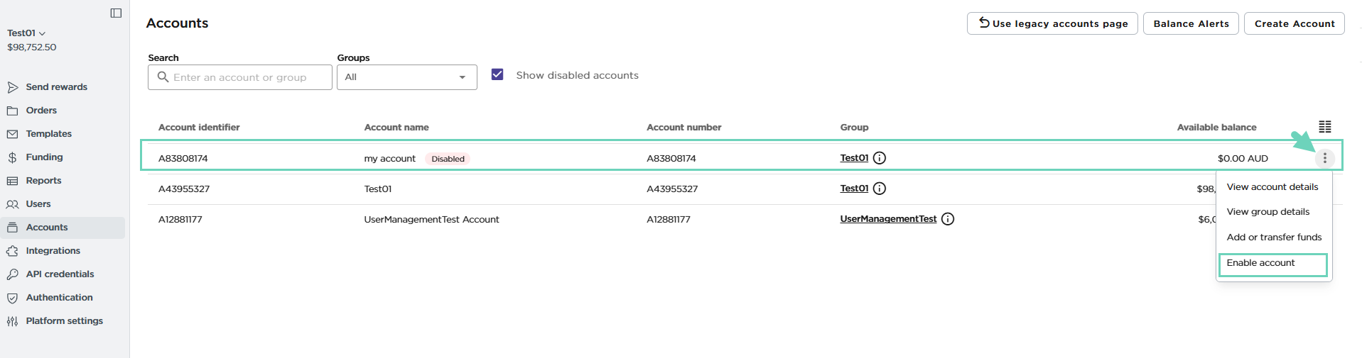Click the three-dot menu for account A83808174
Screen dimensions: 1362x358
[x=1324, y=158]
